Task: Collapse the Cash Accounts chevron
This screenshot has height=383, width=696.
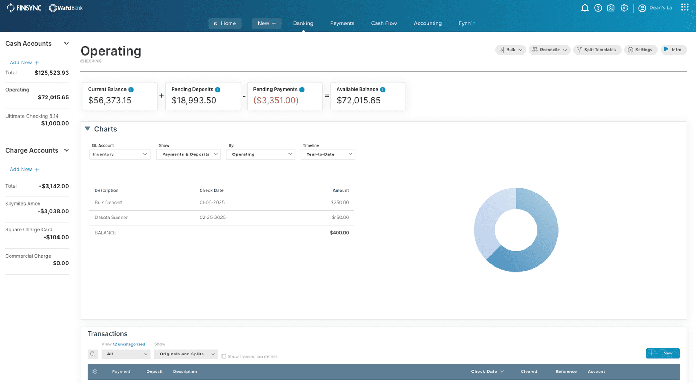Action: [66, 44]
